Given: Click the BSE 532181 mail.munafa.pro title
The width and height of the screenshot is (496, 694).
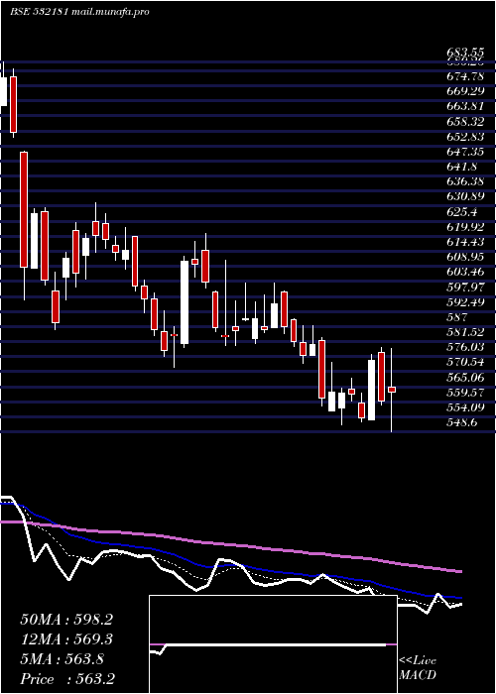Looking at the screenshot, I should 79,12.
